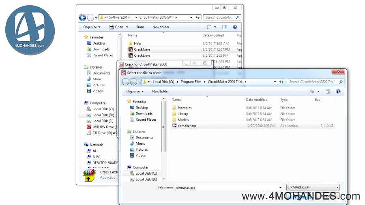Viewport: 365px width, 205px height.
Task: Open Organize menu in Explorer window
Action: pyautogui.click(x=92, y=27)
